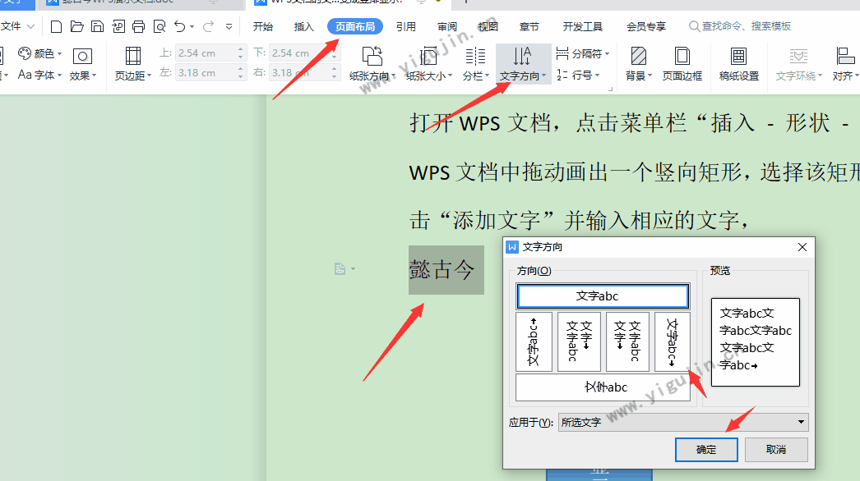Close the Text Direction dialog
Screen dimensions: 860x481
click(x=802, y=247)
